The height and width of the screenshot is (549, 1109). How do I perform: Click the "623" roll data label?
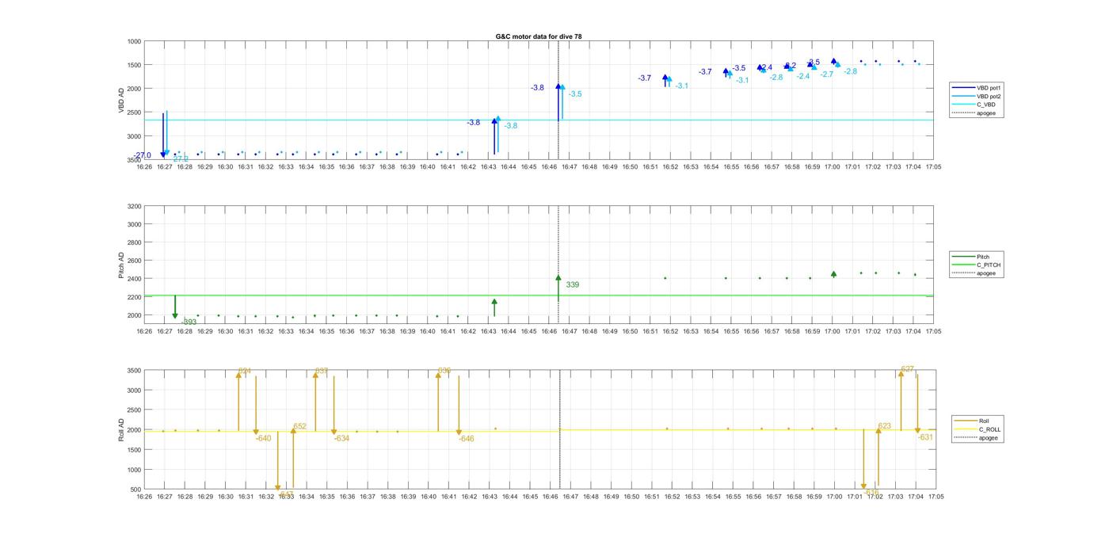tap(884, 425)
